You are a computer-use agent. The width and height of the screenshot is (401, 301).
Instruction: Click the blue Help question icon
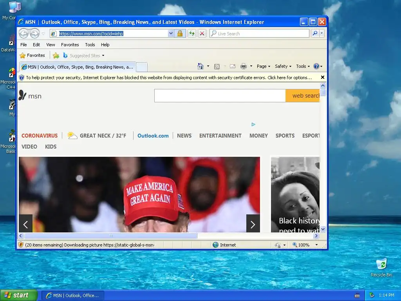pyautogui.click(x=316, y=66)
